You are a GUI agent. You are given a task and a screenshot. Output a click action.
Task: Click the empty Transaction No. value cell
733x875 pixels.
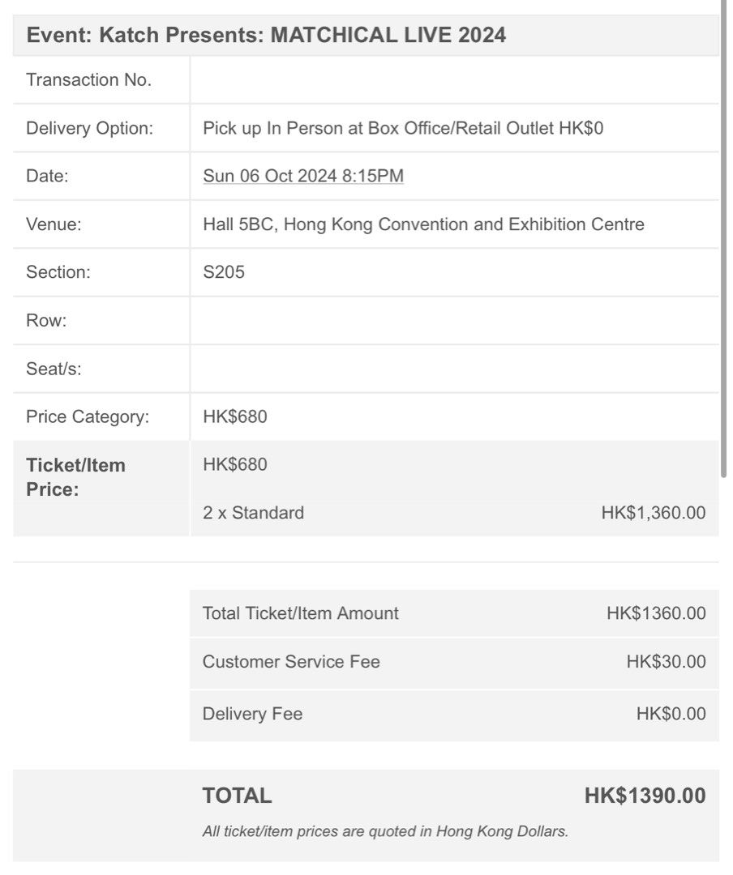454,79
